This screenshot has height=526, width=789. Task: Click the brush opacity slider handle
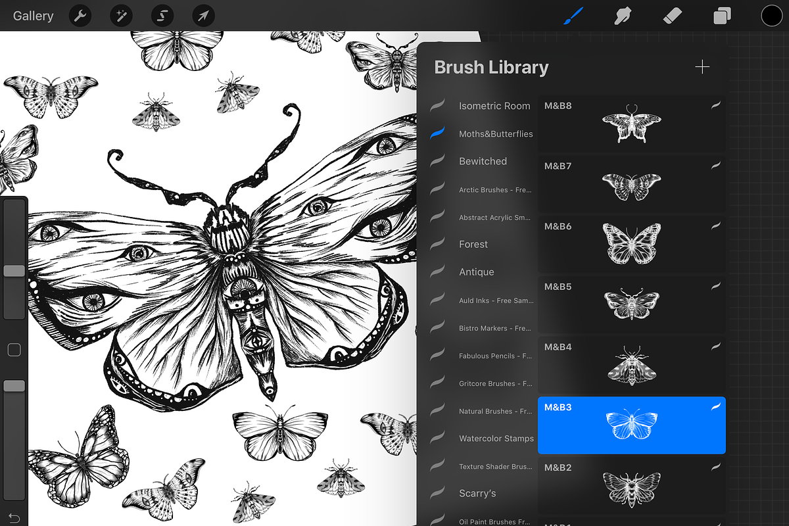[x=14, y=386]
